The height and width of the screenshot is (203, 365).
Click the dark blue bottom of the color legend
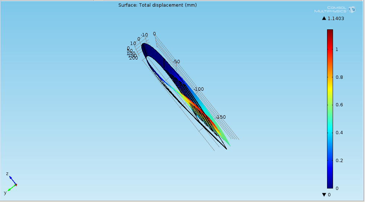pos(330,185)
